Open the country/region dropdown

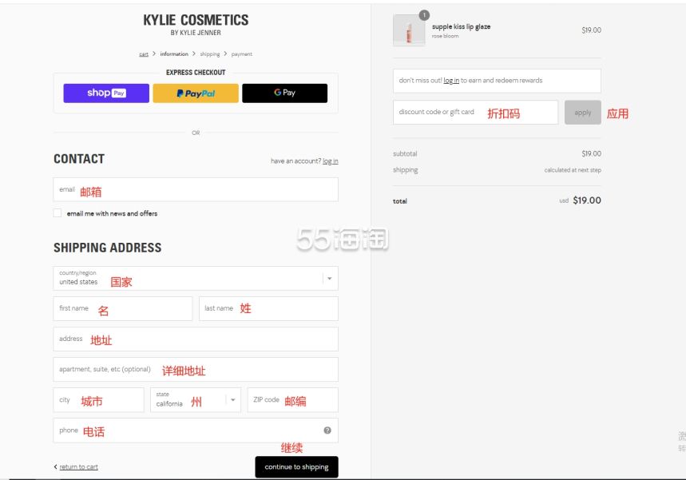click(196, 278)
